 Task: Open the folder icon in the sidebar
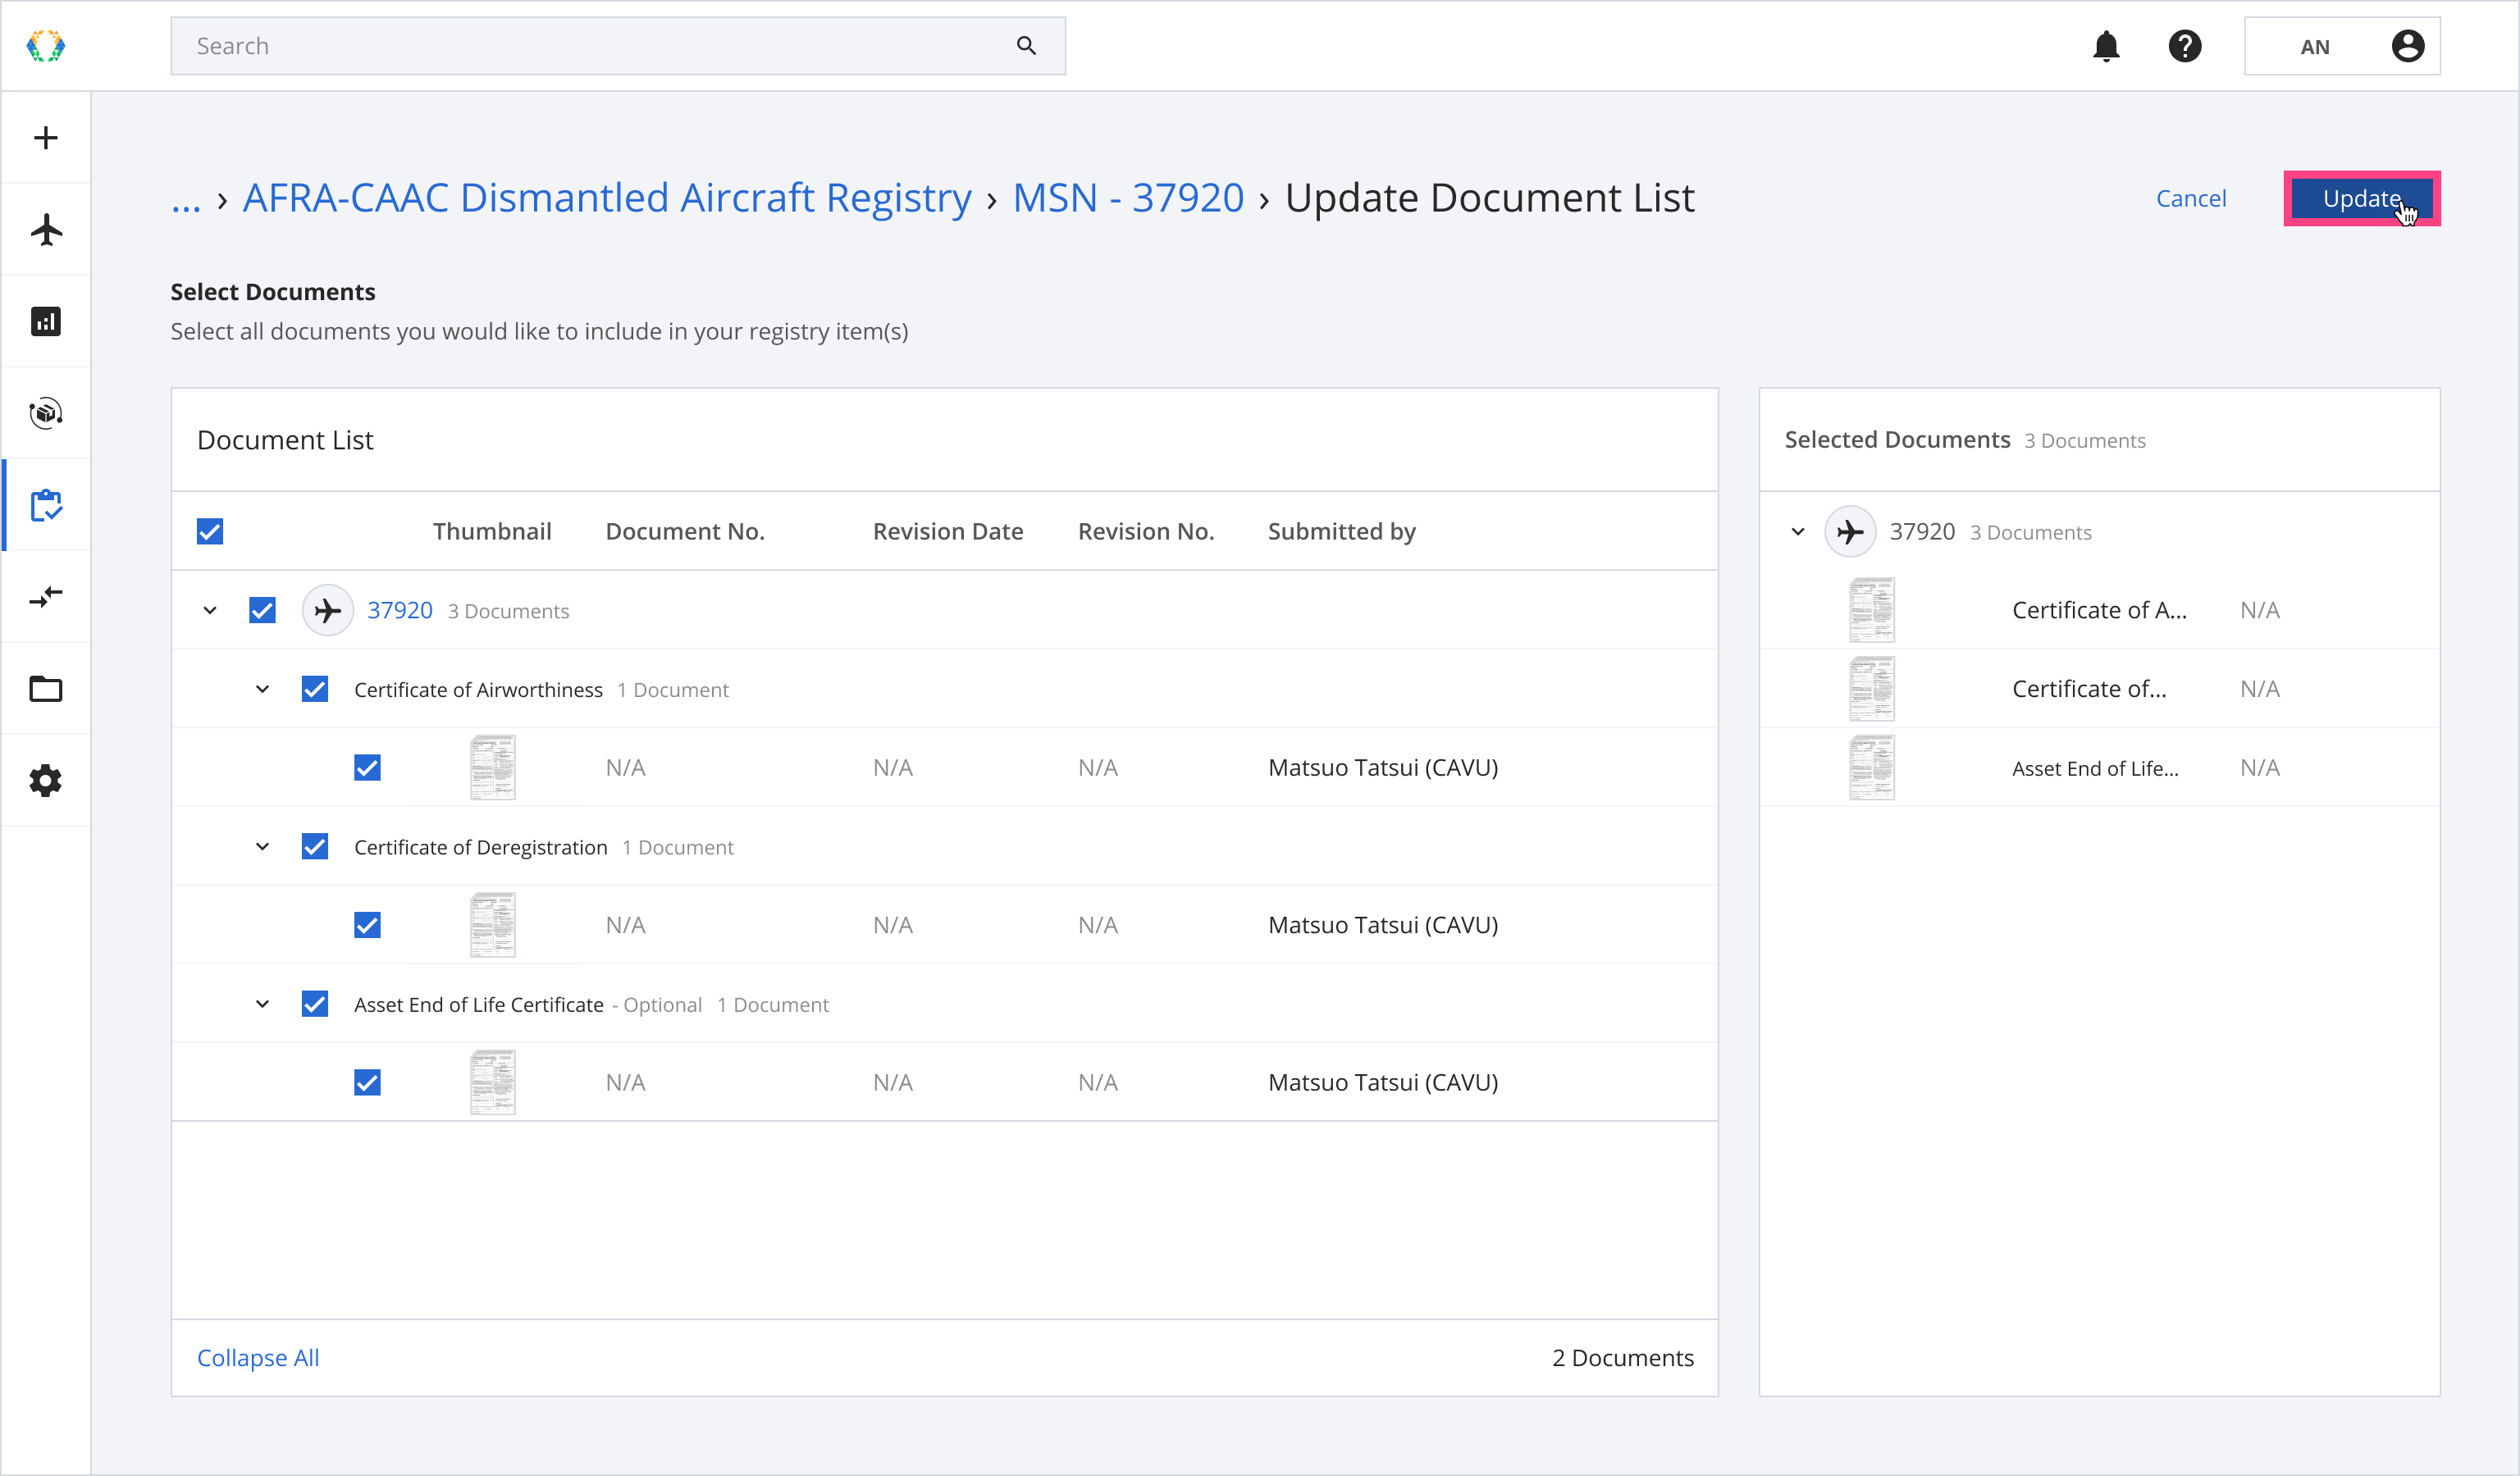46,689
